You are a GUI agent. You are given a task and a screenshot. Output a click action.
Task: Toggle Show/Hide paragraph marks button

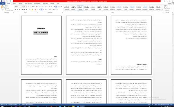click(x=62, y=7)
